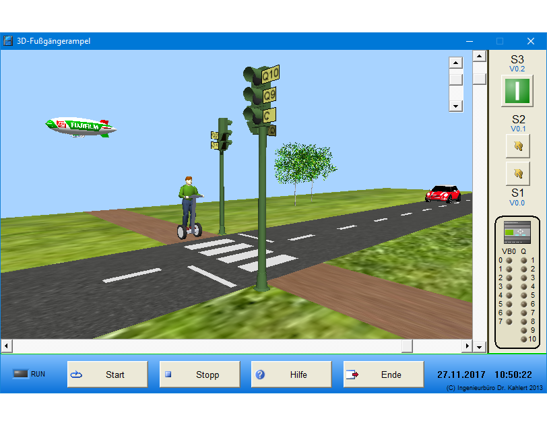This screenshot has height=421, width=547.
Task: Click the vertical scrollbar up arrow
Action: tap(479, 57)
